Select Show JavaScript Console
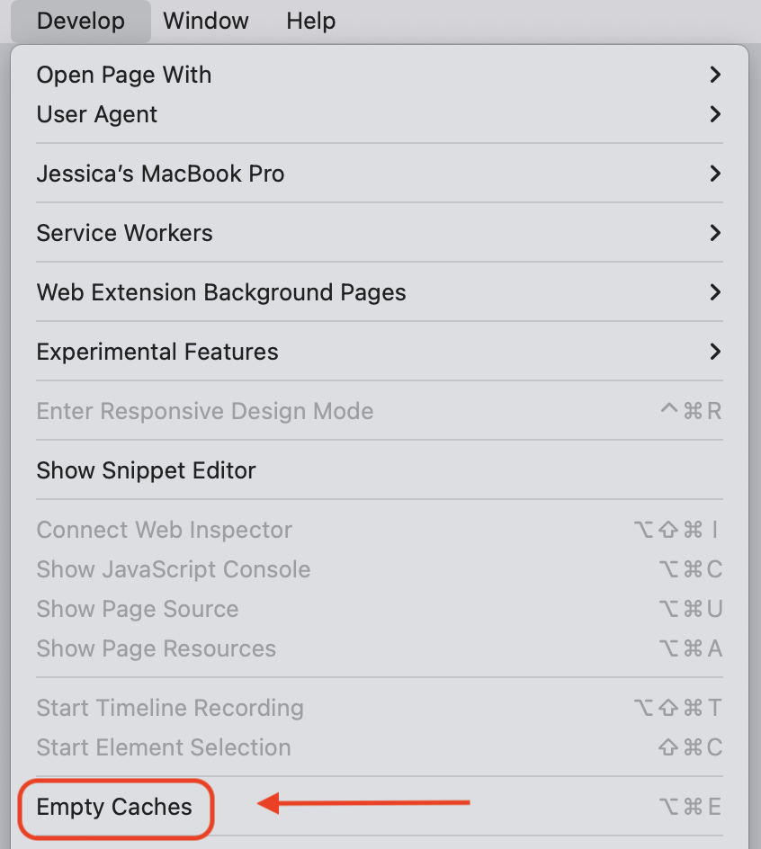The height and width of the screenshot is (849, 761). click(173, 569)
